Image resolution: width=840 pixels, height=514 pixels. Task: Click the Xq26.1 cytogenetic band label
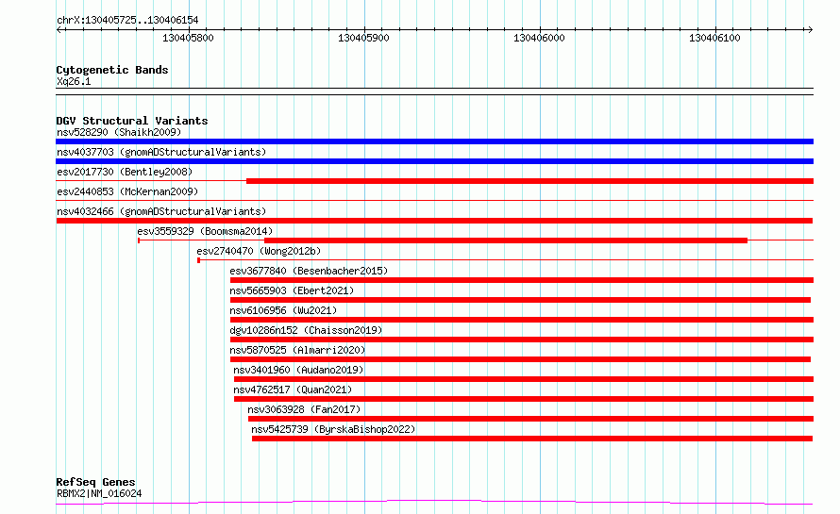tap(74, 81)
